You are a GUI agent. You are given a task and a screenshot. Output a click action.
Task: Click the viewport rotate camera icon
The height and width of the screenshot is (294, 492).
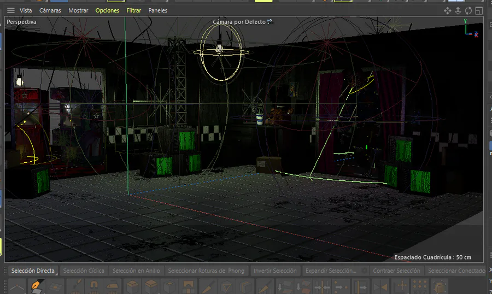[468, 11]
